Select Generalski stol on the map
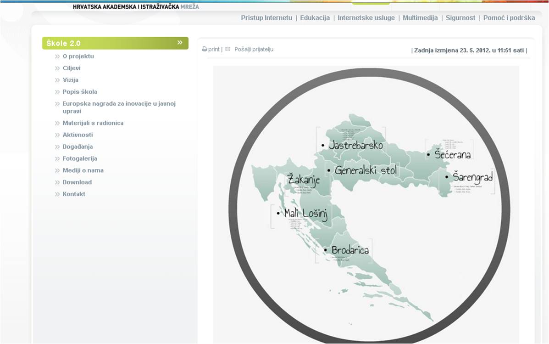The width and height of the screenshot is (549, 344). pos(366,170)
